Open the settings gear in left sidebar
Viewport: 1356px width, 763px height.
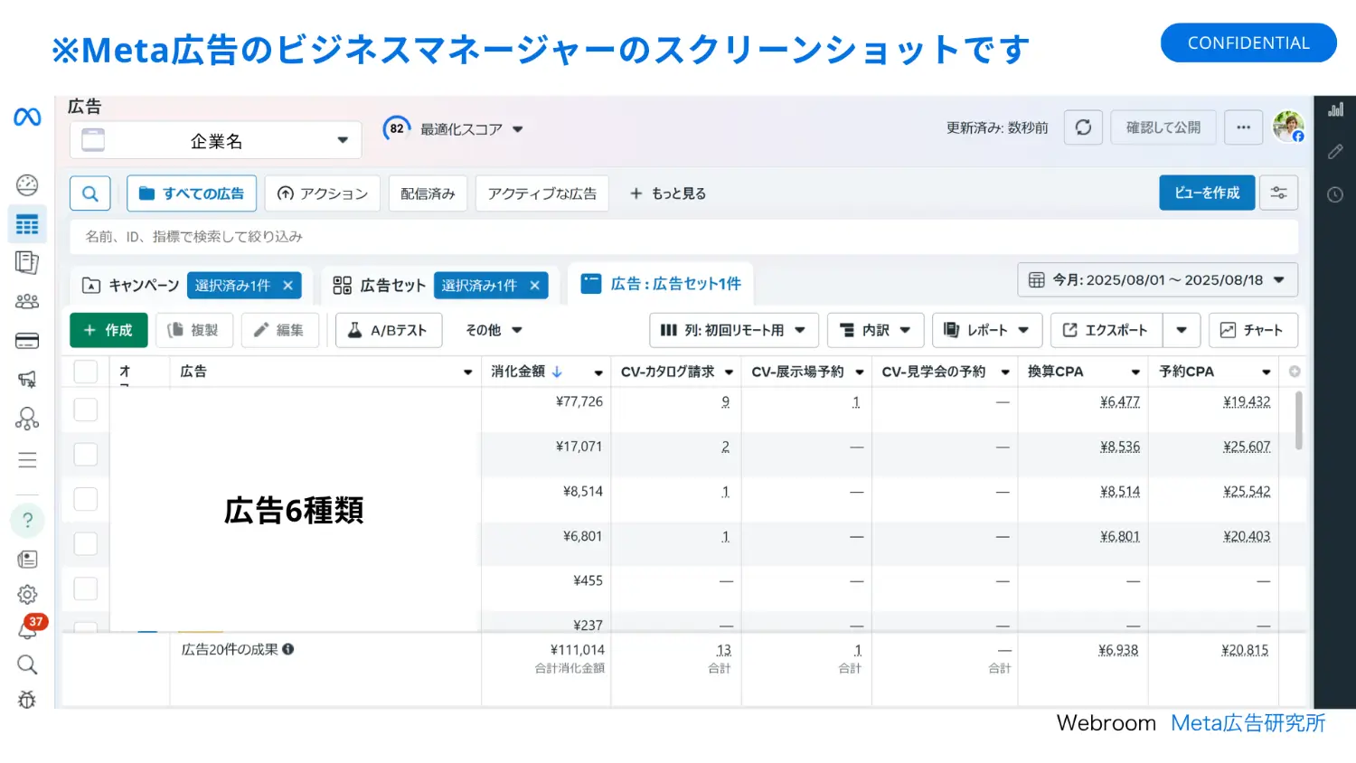pyautogui.click(x=27, y=594)
